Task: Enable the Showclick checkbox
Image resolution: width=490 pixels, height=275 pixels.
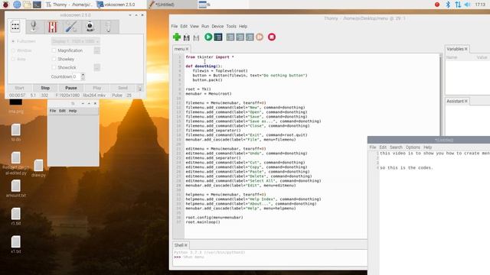Action: 54,67
